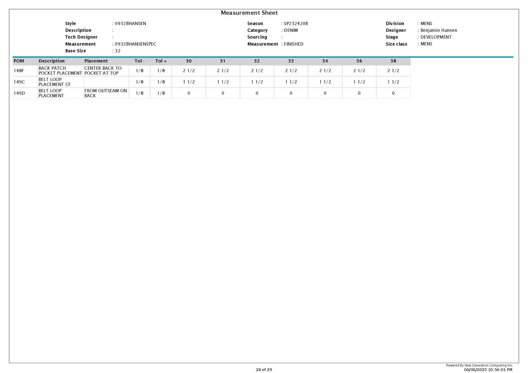The image size is (528, 373).
Task: Click the Measurement Sheet title
Action: click(x=249, y=13)
